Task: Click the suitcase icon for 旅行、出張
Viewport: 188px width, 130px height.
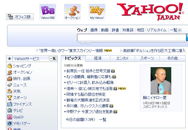Action: pyautogui.click(x=10, y=79)
